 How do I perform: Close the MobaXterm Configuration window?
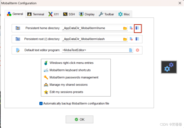coord(180,3)
